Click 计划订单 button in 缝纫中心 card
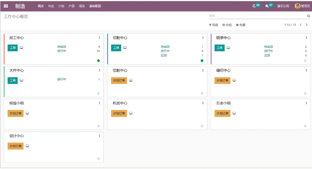 pos(222,80)
